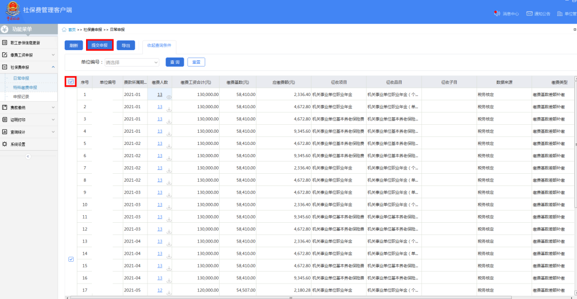Viewport: 577px width, 299px height.
Task: Open 缴费人数 link 13 in row 1
Action: pyautogui.click(x=160, y=94)
